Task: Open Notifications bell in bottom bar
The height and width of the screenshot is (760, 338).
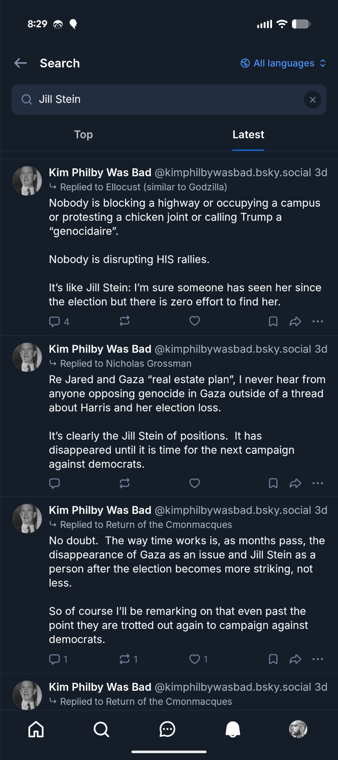Action: pos(233,729)
